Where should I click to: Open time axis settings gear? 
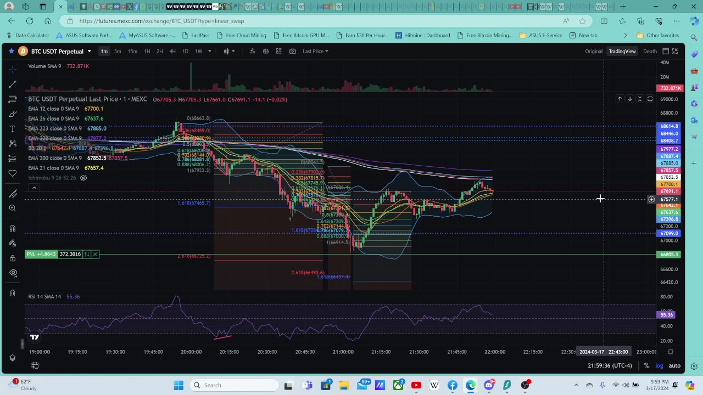671,352
